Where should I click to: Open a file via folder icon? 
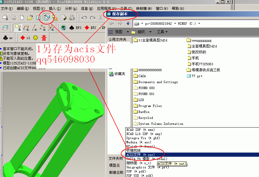pos(30,17)
